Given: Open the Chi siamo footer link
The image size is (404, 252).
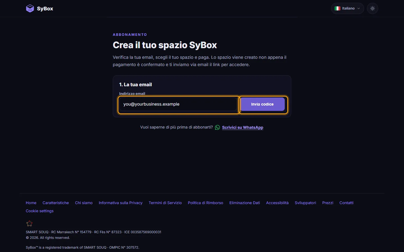Looking at the screenshot, I should click(x=84, y=203).
